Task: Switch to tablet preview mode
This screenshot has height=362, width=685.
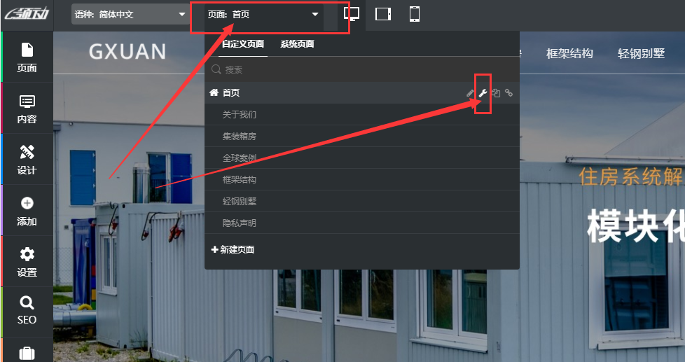Action: coord(383,14)
